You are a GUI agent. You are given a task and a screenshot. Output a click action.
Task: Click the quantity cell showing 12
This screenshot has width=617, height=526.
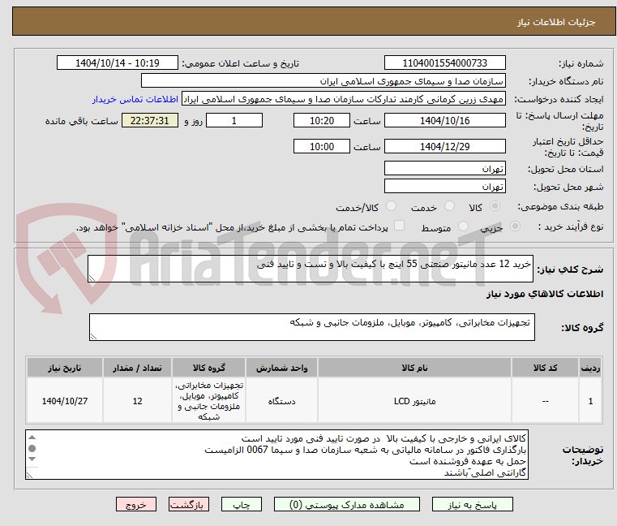pos(137,401)
